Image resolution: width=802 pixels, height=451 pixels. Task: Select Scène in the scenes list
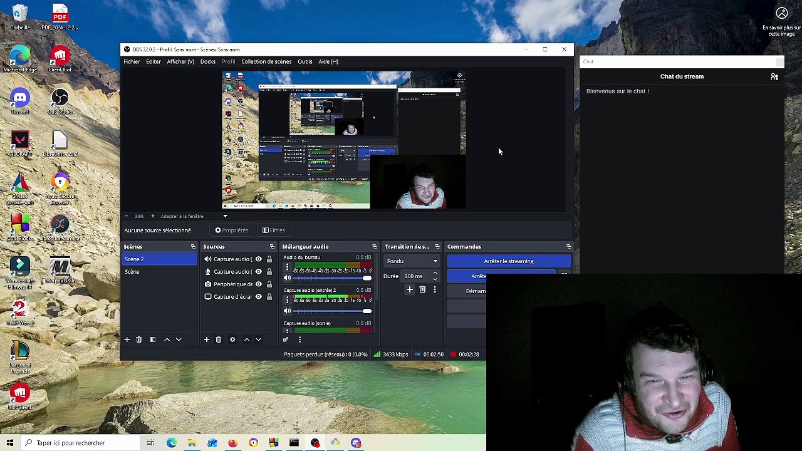tap(159, 272)
